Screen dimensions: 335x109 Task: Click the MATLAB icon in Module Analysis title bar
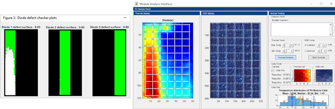point(137,4)
